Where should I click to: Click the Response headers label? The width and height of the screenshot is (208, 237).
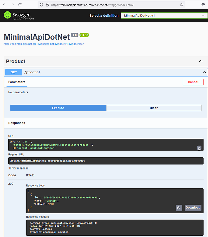(37, 217)
